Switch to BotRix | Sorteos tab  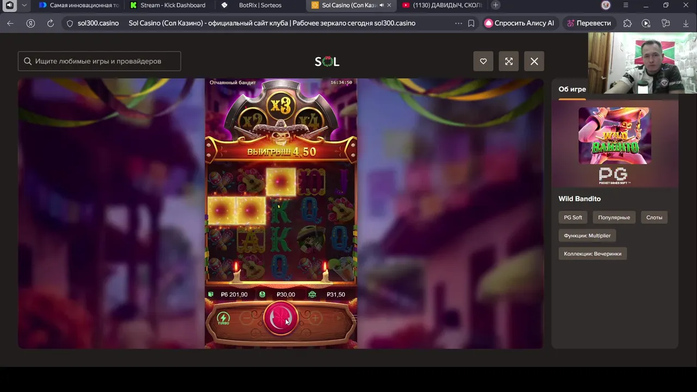[260, 5]
